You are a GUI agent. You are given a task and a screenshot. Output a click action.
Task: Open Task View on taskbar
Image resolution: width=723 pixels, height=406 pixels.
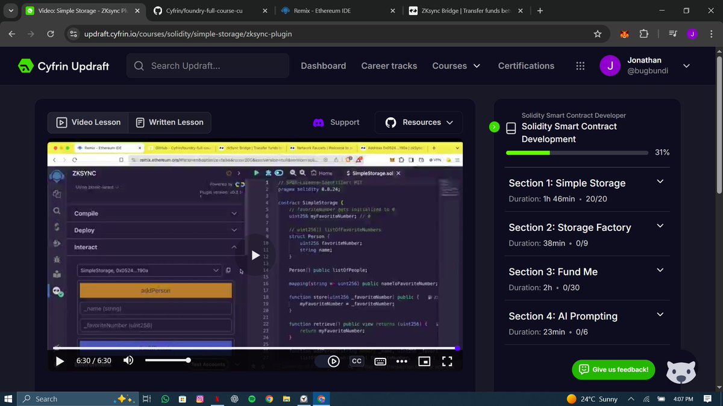pos(147,399)
